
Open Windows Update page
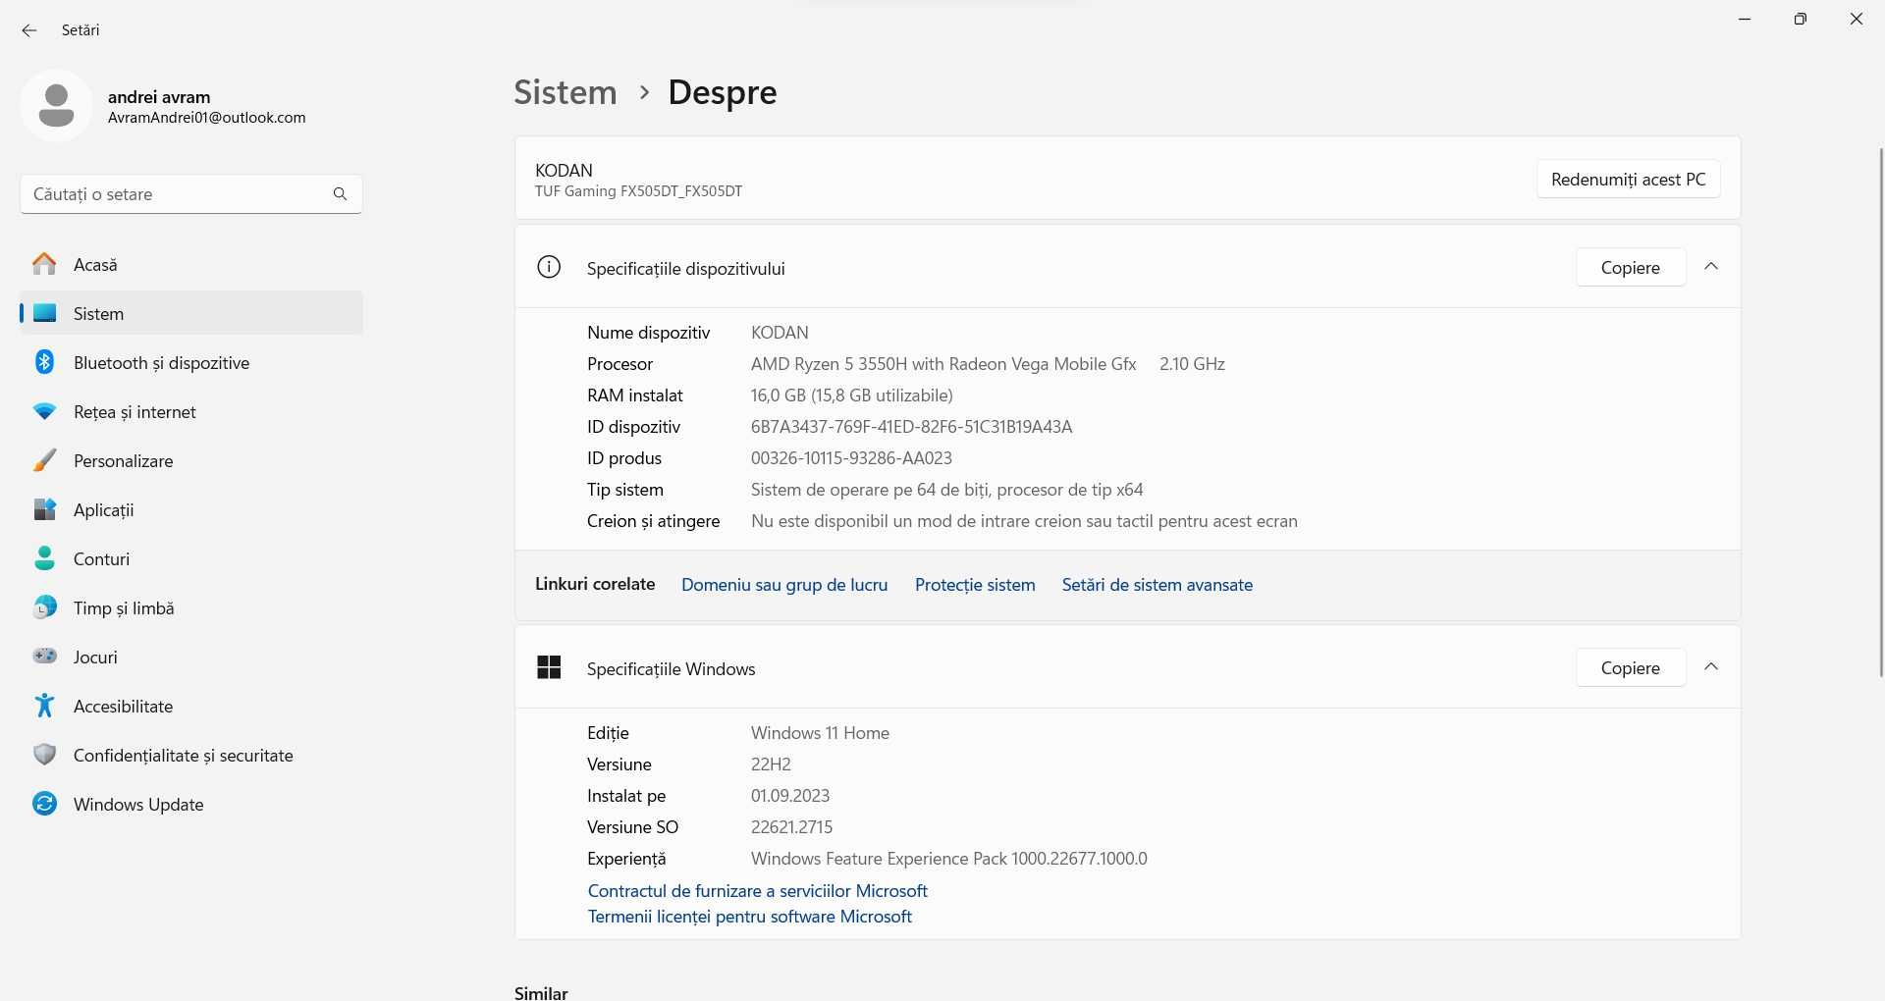pos(191,804)
